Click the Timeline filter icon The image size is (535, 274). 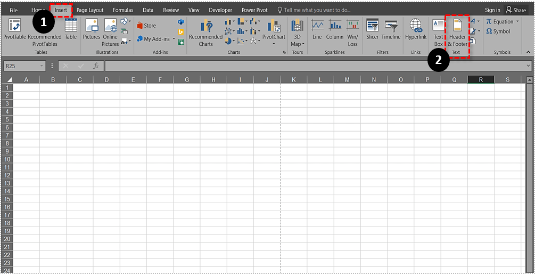coord(391,30)
